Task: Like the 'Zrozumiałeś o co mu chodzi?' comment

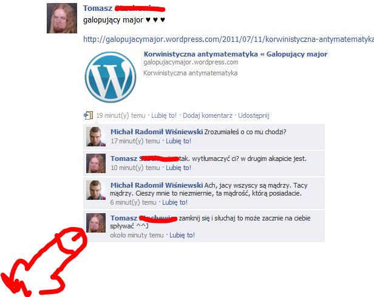Action: 178,142
